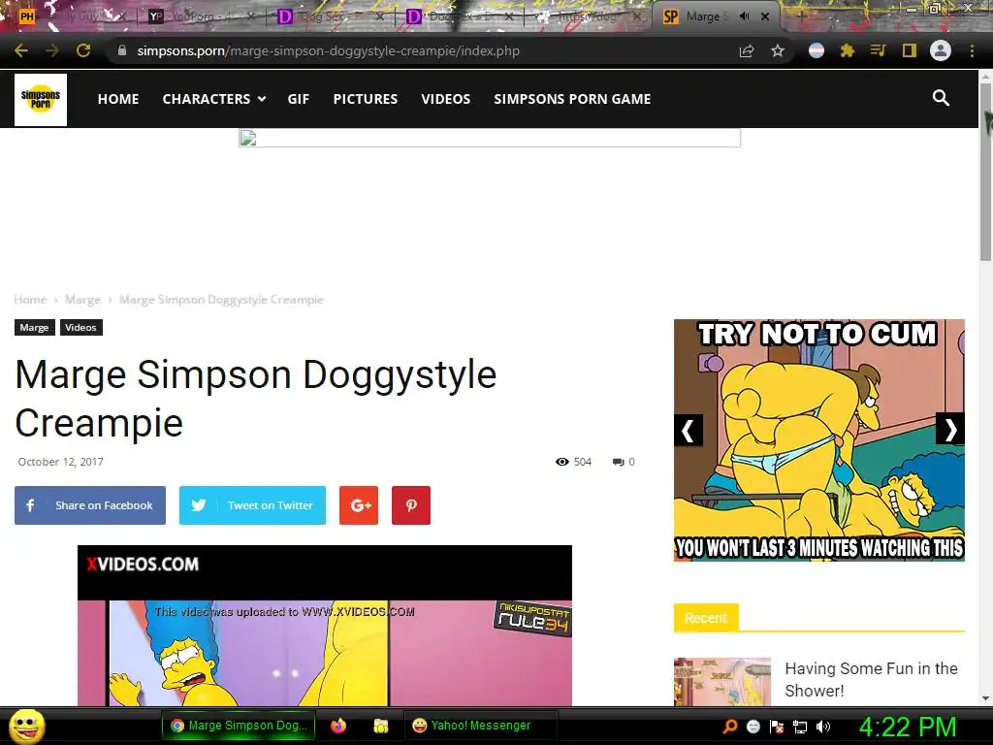This screenshot has width=993, height=745.
Task: Open the Extensions puzzle piece menu
Action: 848,50
